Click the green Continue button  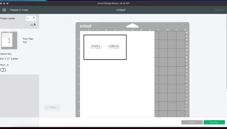pyautogui.click(x=214, y=122)
